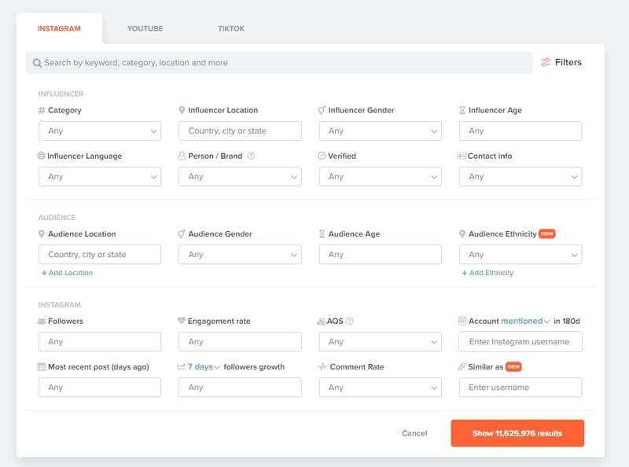The width and height of the screenshot is (629, 467).
Task: Focus the Most recent post field
Action: click(100, 388)
